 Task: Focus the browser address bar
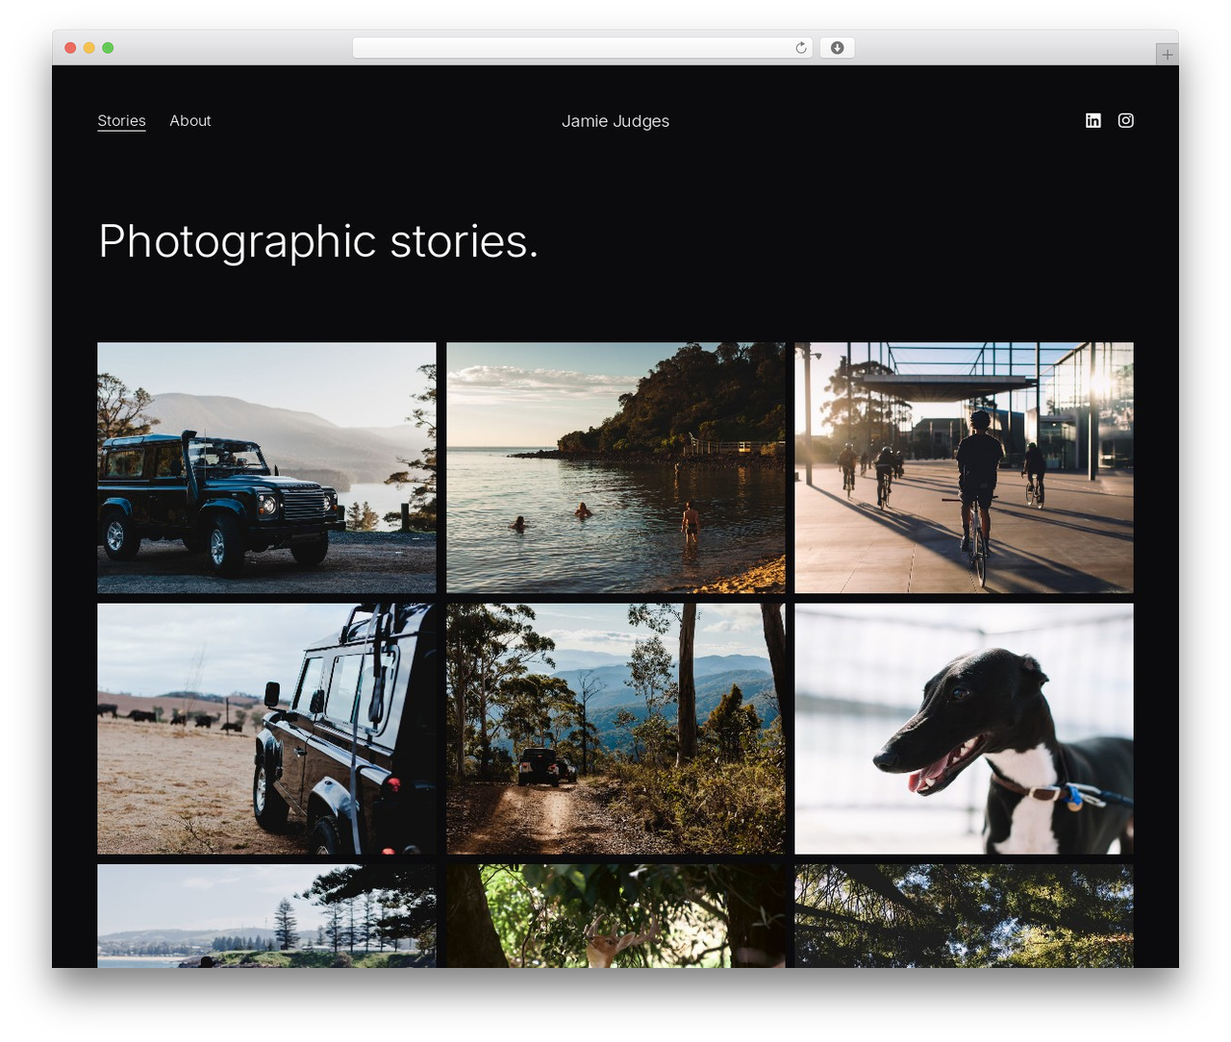582,48
